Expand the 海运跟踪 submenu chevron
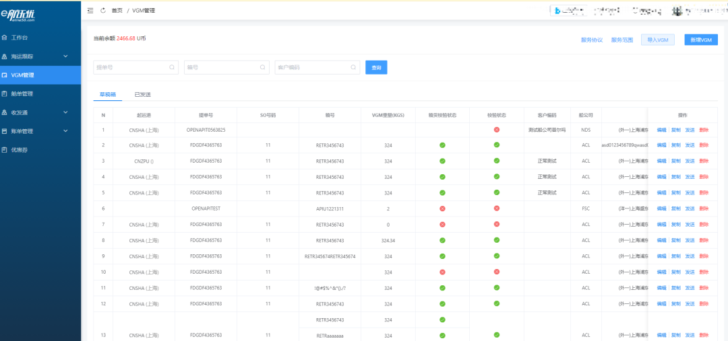Screen dimensions: 728x341 point(65,56)
